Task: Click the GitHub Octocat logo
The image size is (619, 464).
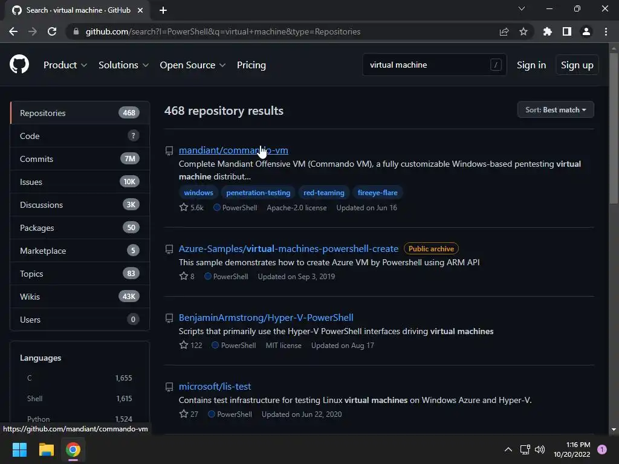Action: (19, 64)
